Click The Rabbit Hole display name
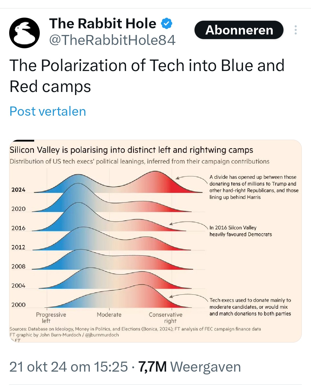This screenshot has width=311, height=390. [x=102, y=23]
